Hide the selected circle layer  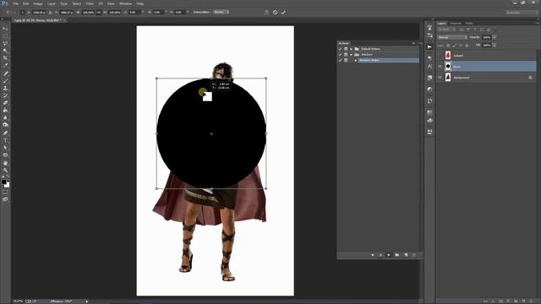440,66
